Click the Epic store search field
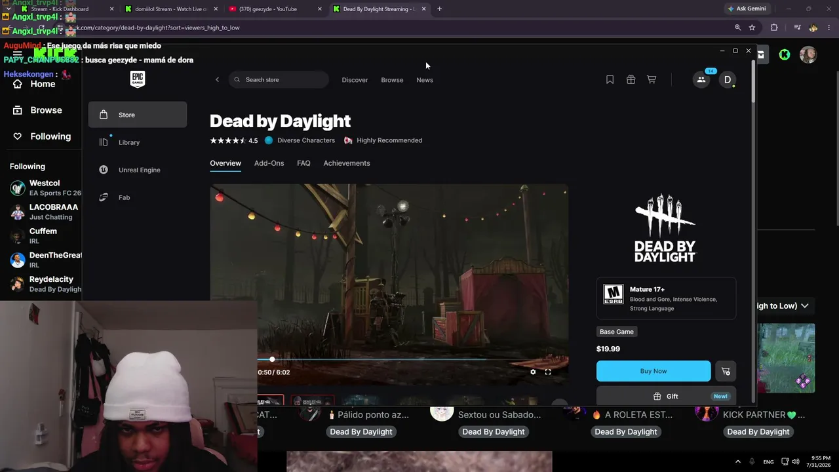Screen dimensions: 839x472 click(x=279, y=80)
